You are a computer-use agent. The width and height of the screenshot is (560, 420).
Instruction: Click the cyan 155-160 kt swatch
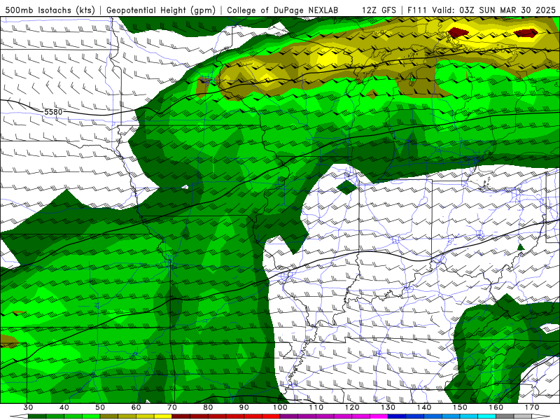pyautogui.click(x=487, y=416)
